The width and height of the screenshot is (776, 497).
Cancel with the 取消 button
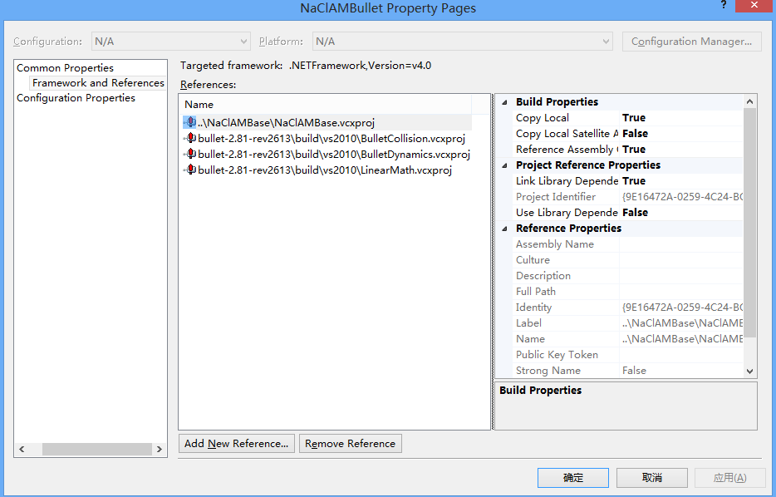(651, 478)
